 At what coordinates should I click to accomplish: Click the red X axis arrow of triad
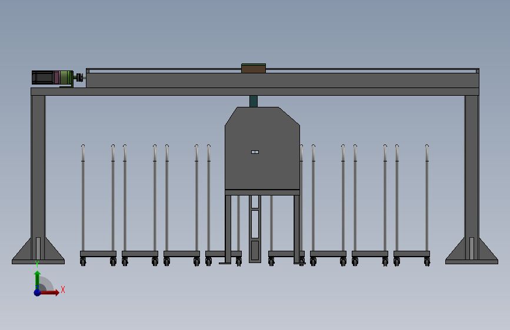click(x=49, y=292)
